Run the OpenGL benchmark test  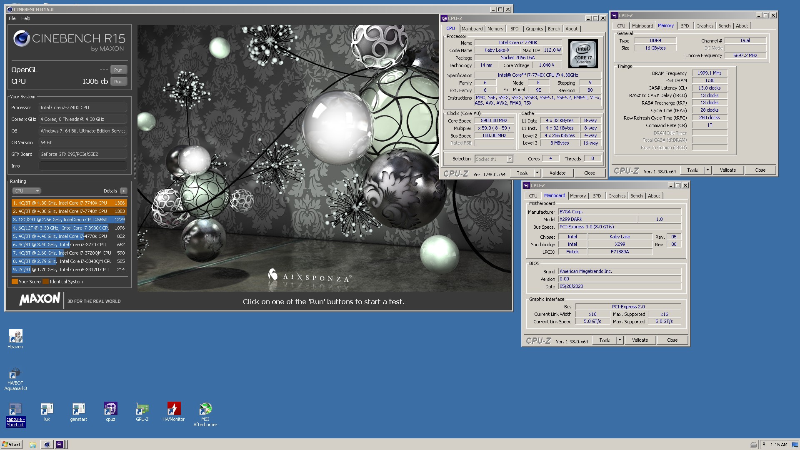[x=118, y=70]
